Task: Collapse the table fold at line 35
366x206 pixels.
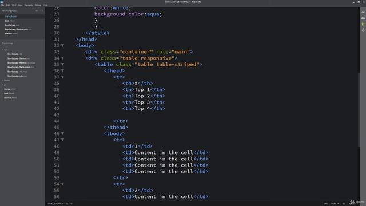Action: pos(62,65)
